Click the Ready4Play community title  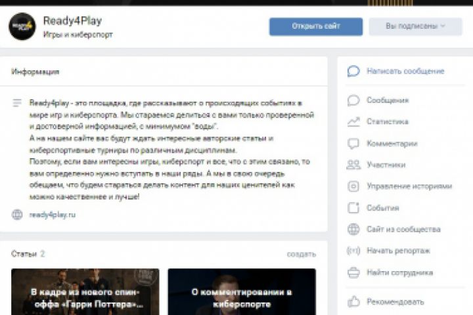(72, 21)
